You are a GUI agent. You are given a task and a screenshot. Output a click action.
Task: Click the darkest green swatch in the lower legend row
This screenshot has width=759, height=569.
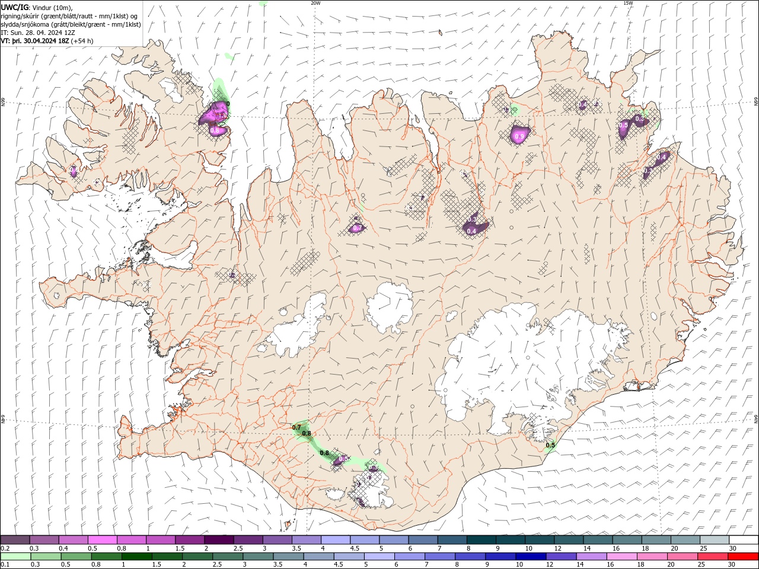tap(137, 557)
